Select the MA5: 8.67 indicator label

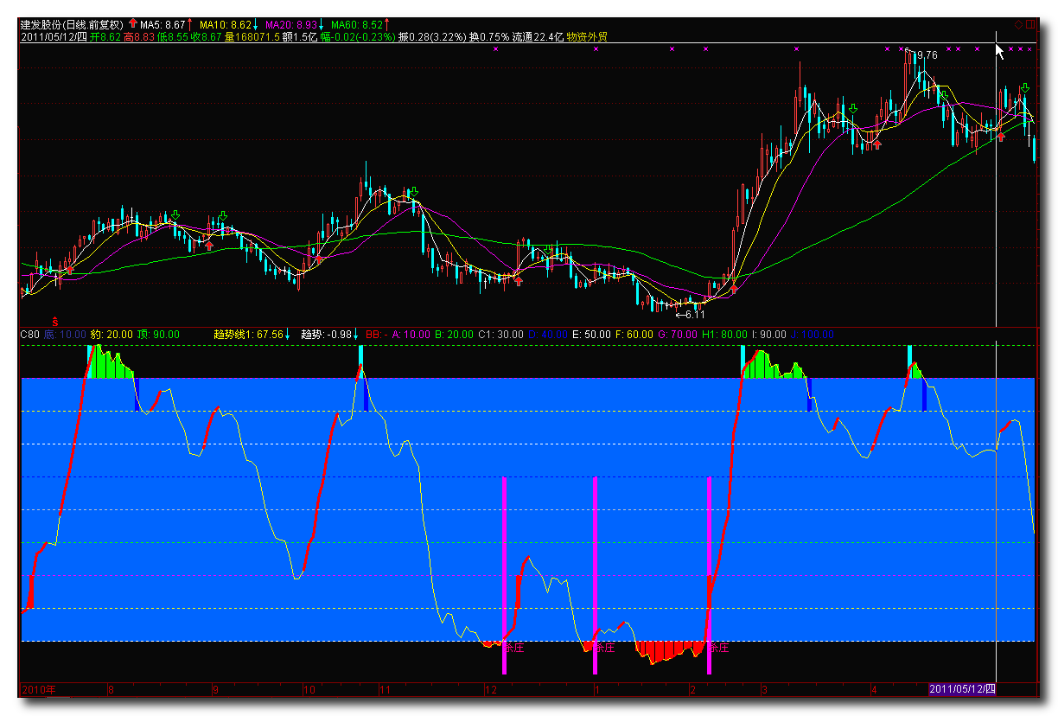click(164, 25)
